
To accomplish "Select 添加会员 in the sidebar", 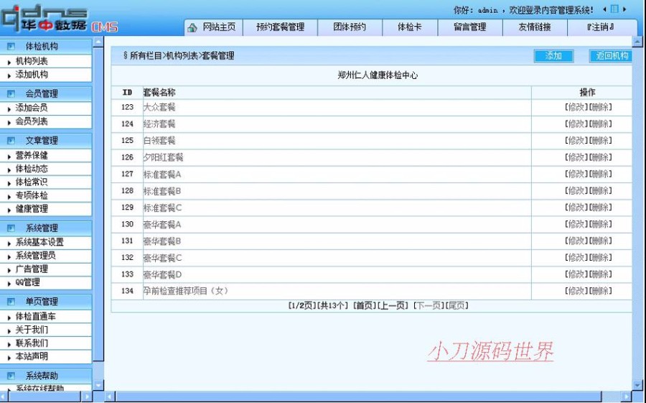I will coord(32,108).
